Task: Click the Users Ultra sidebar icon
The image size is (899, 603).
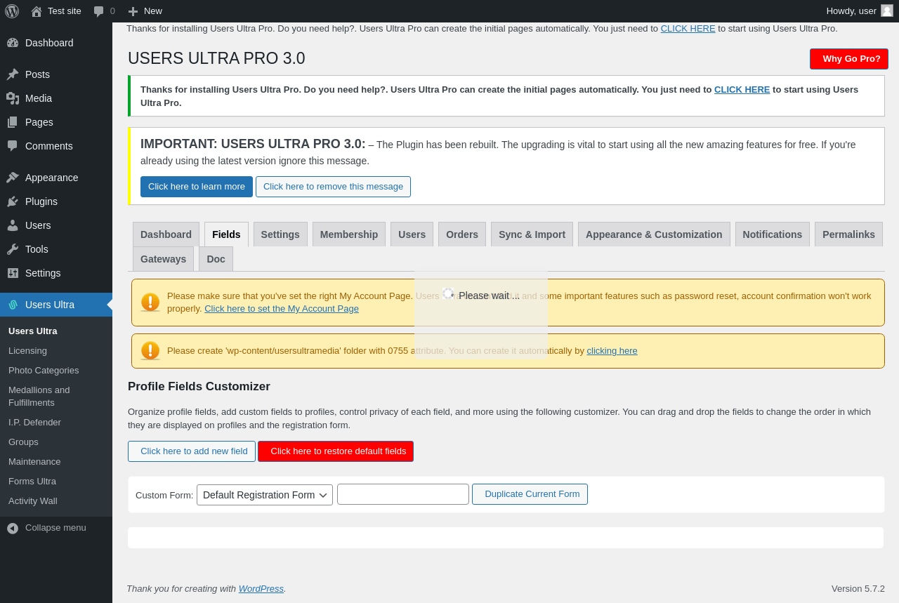Action: coord(13,305)
